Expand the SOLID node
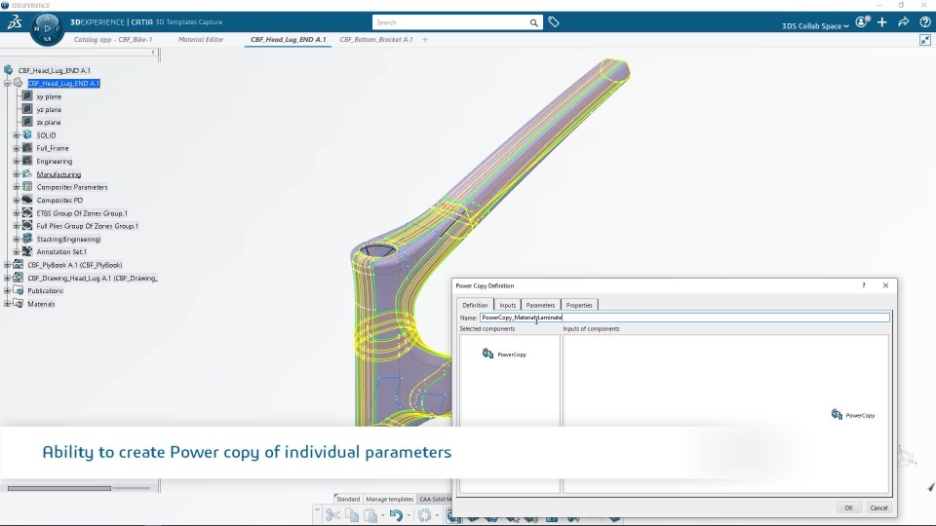 (x=17, y=135)
